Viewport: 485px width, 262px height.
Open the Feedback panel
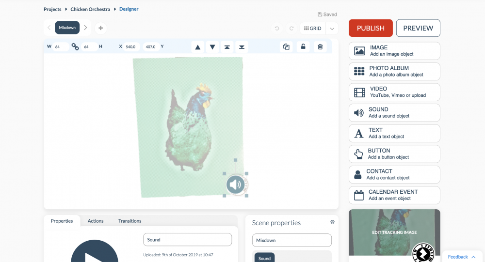tap(462, 257)
